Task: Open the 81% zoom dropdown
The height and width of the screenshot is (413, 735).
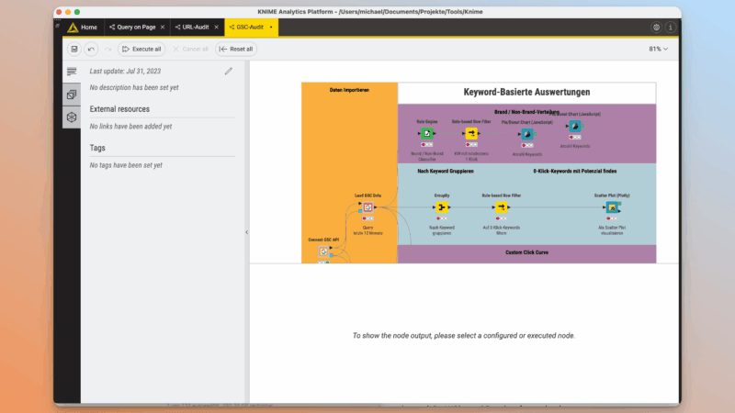Action: pos(658,49)
